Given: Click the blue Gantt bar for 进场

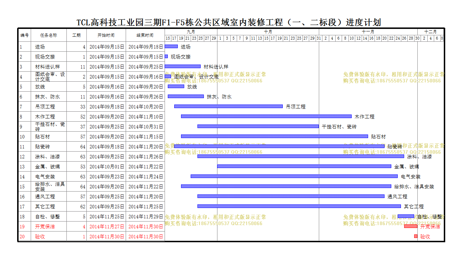Looking at the screenshot, I should (171, 46).
